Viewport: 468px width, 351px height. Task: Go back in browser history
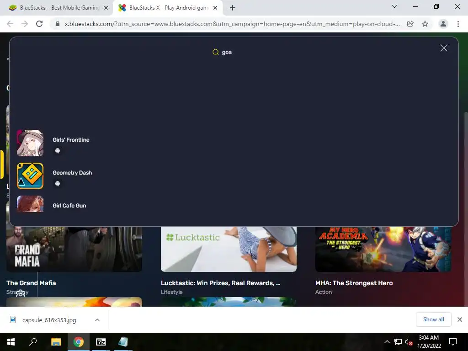coord(10,24)
